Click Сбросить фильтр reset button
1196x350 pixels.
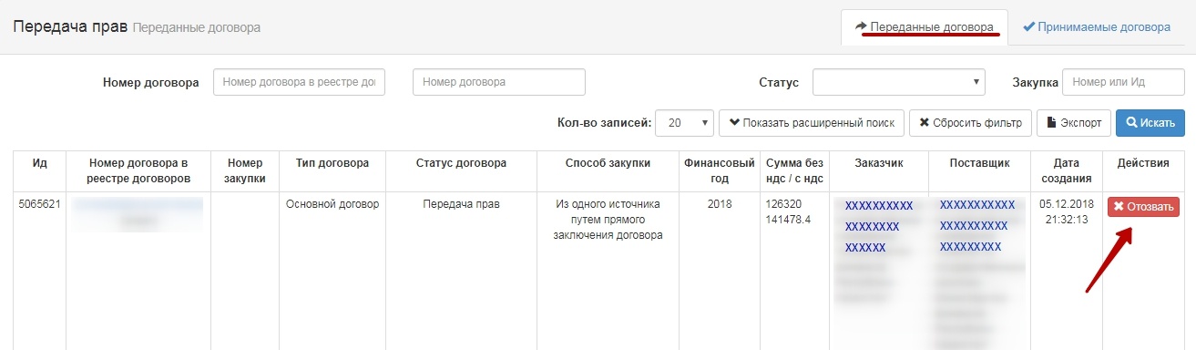pos(970,122)
